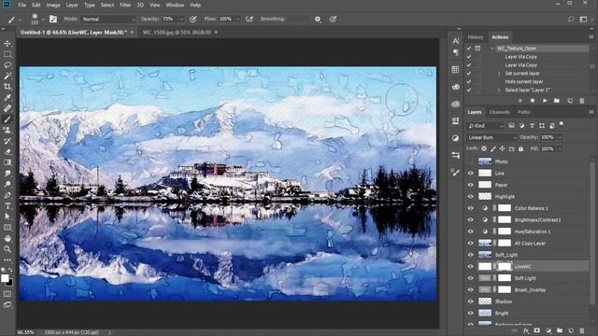Select the Eyedropper tool
598x336 pixels.
7,97
